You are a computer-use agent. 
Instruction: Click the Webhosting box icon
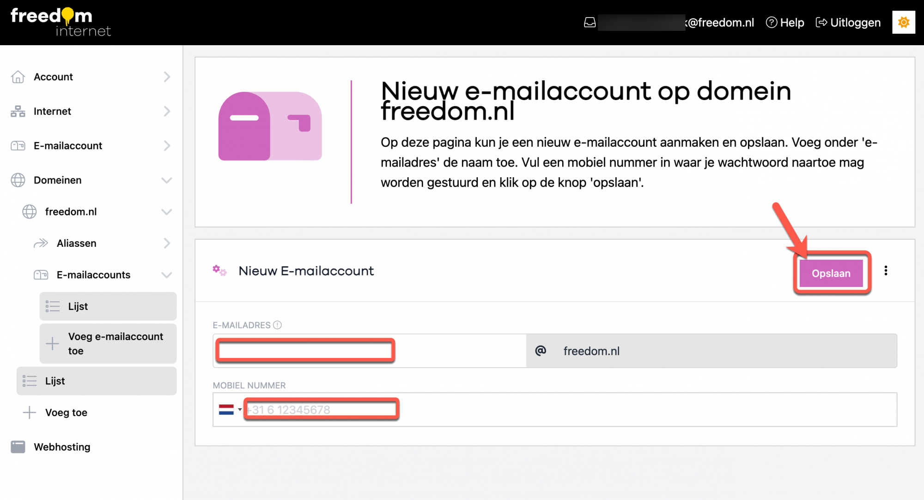point(18,446)
